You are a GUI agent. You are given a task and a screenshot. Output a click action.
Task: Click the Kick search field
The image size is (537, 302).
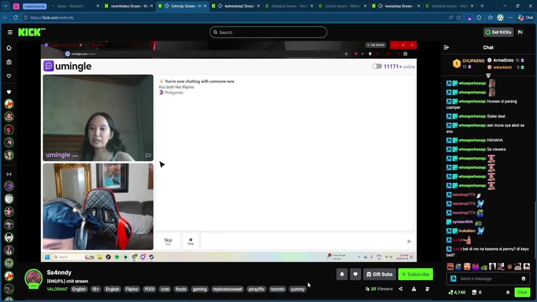tap(268, 32)
